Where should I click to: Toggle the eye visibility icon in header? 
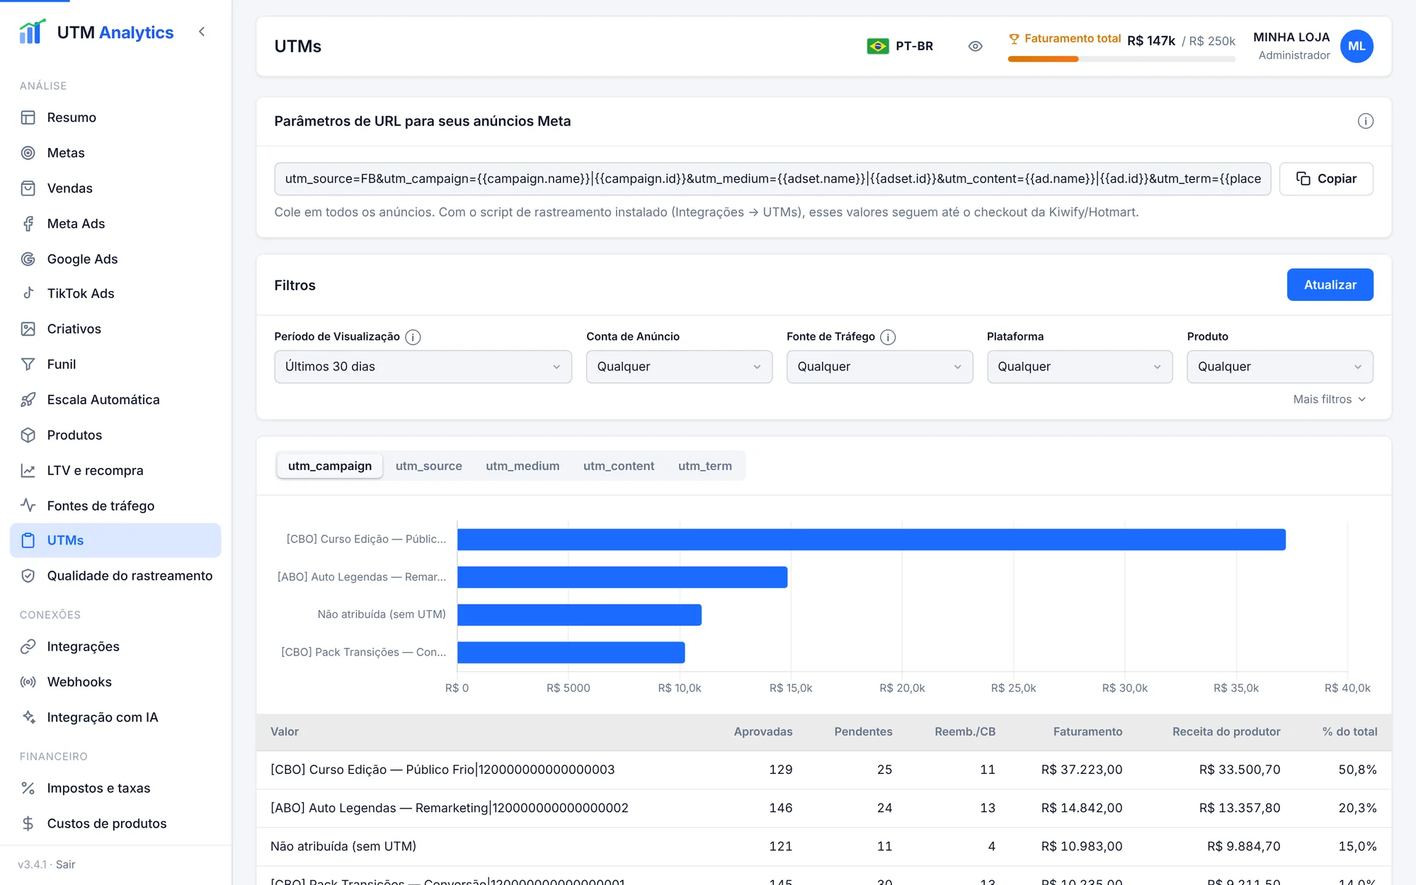coord(975,46)
